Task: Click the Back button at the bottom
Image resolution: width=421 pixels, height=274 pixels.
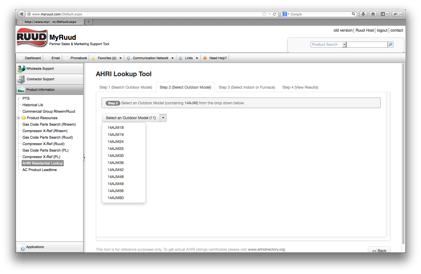Action: (x=379, y=250)
